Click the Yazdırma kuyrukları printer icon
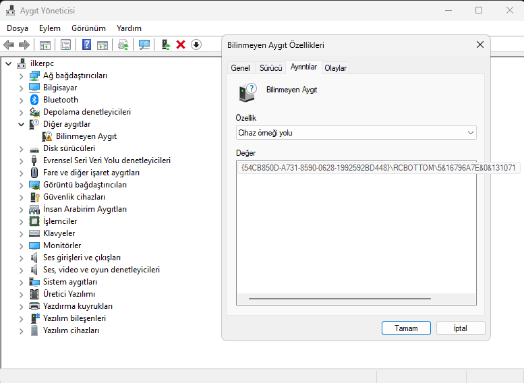524x383 pixels. click(x=34, y=306)
